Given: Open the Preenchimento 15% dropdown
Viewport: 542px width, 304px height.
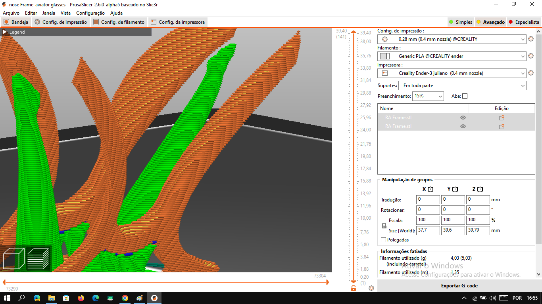Looking at the screenshot, I should (428, 96).
